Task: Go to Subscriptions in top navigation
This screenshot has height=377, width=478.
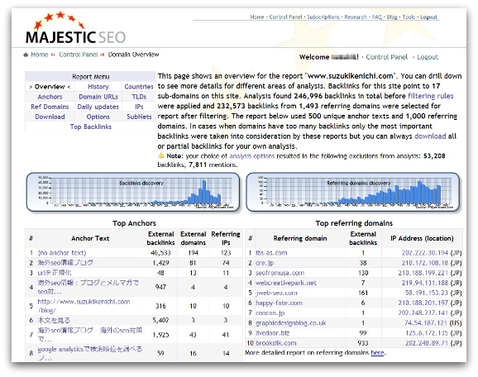Action: click(x=323, y=17)
